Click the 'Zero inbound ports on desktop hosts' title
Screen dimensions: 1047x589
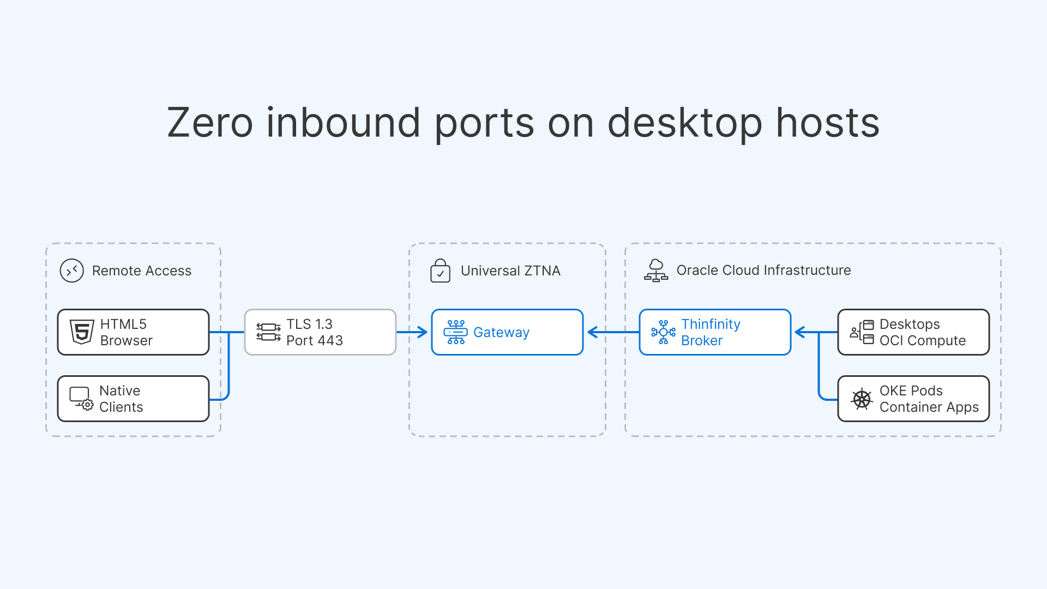tap(523, 123)
